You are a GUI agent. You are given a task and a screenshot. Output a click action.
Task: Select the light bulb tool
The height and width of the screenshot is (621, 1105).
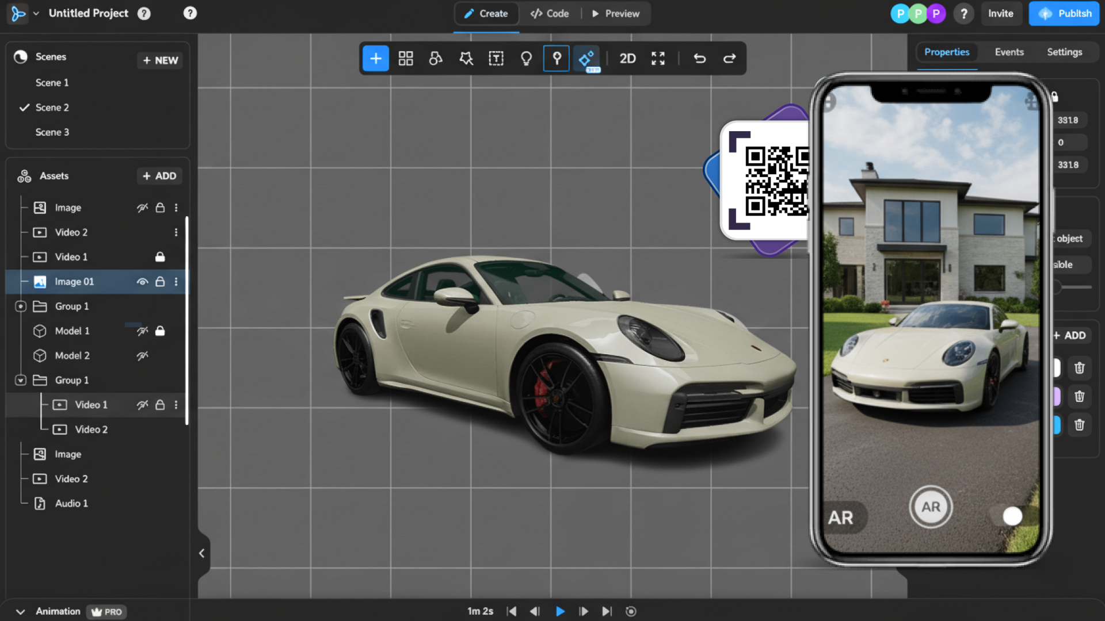click(526, 59)
